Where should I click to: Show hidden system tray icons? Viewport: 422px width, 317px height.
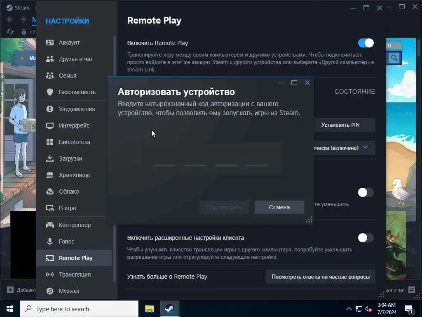[x=349, y=309]
